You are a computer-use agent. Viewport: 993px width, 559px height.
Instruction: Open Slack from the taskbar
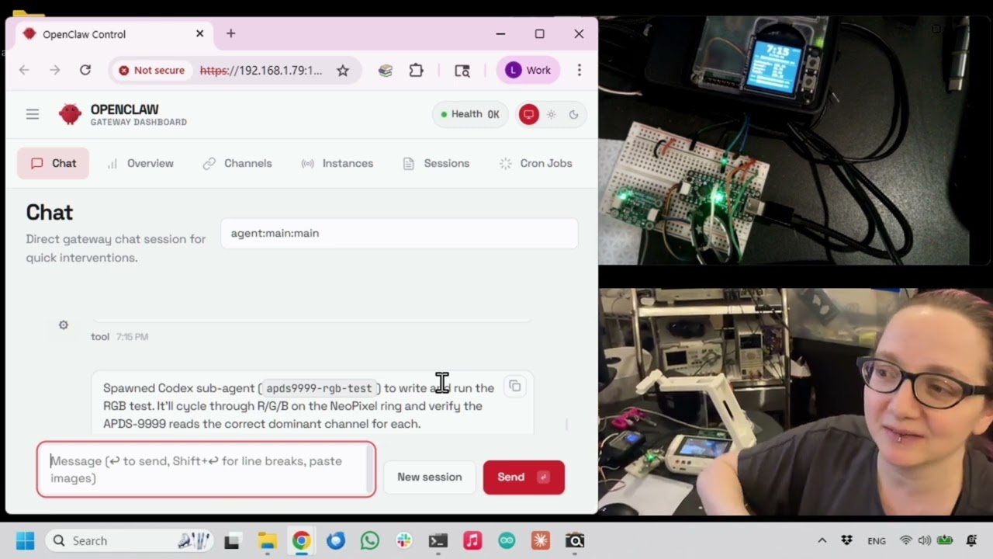pos(404,540)
